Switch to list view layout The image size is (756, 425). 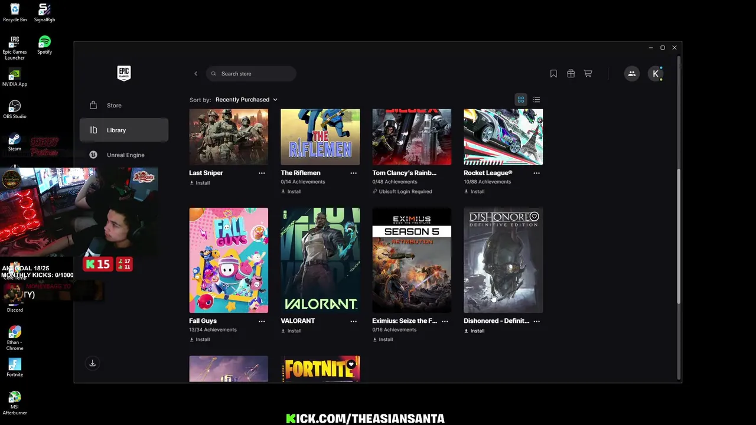pyautogui.click(x=536, y=100)
